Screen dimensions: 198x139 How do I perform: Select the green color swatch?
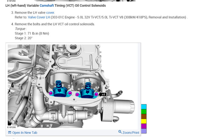click(x=144, y=112)
